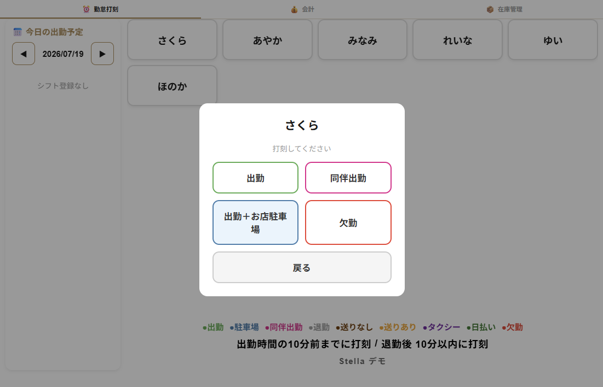Image resolution: width=603 pixels, height=387 pixels.
Task: Go to previous day with left arrow
Action: point(24,54)
